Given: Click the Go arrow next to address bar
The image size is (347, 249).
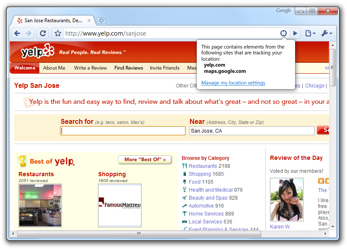Looking at the screenshot, I should coord(295,33).
